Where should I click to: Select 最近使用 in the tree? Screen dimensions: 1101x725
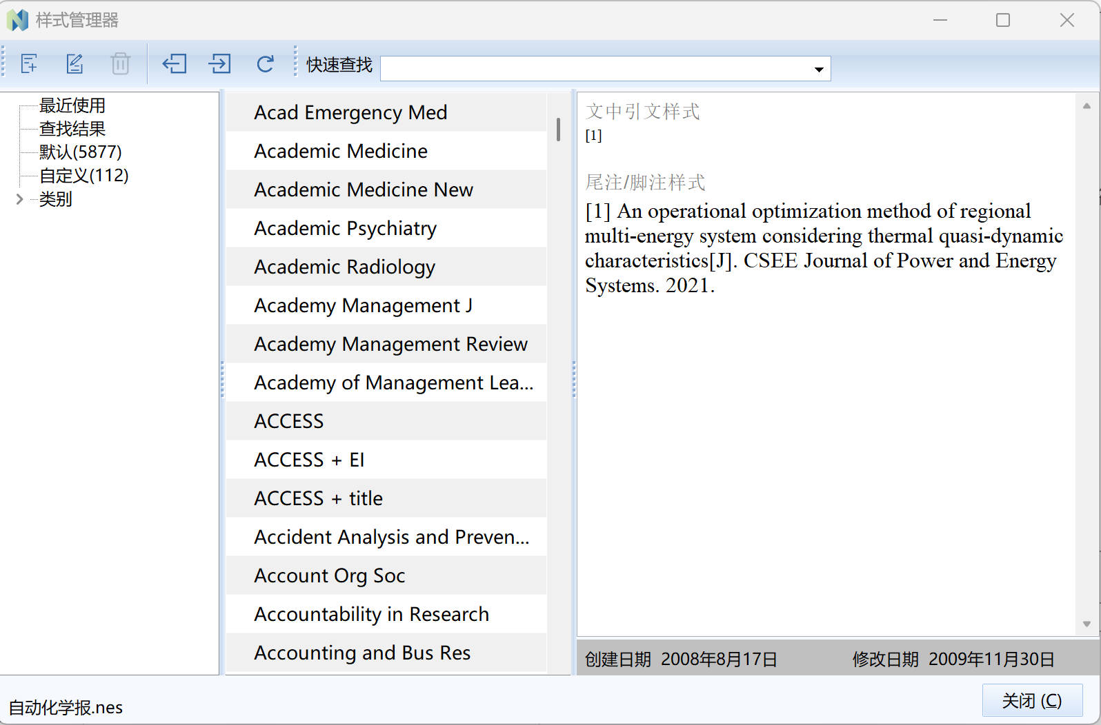coord(72,105)
